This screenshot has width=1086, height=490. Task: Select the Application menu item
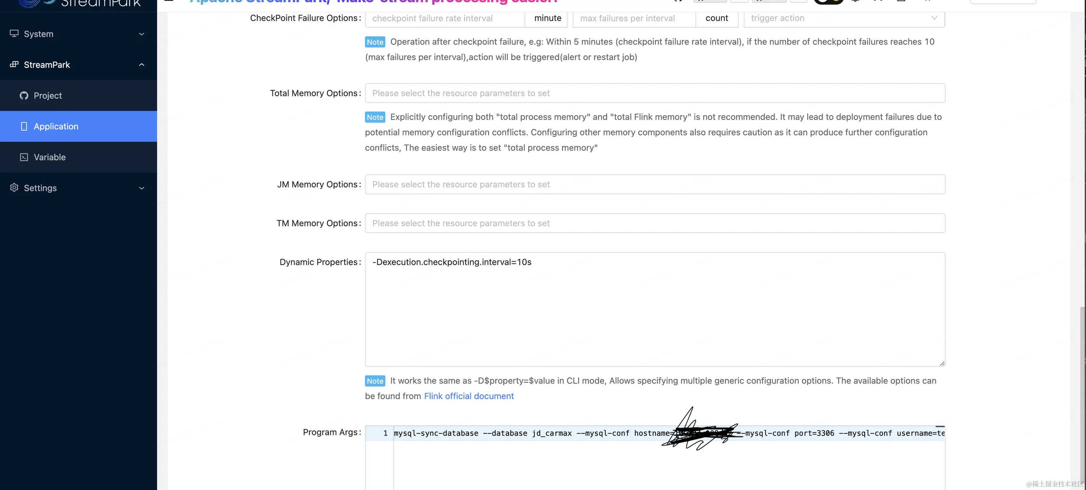point(78,126)
